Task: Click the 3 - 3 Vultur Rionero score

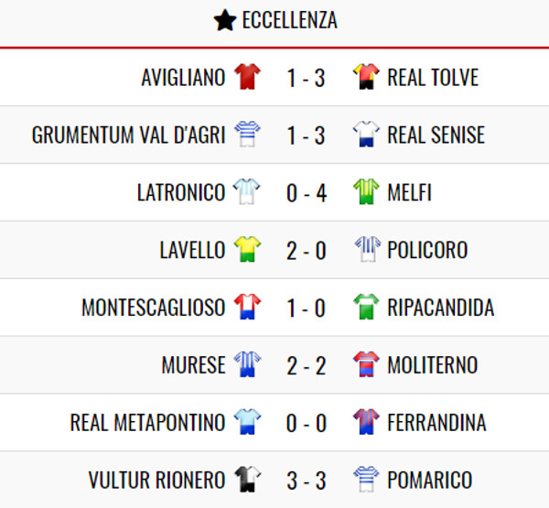Action: (307, 481)
